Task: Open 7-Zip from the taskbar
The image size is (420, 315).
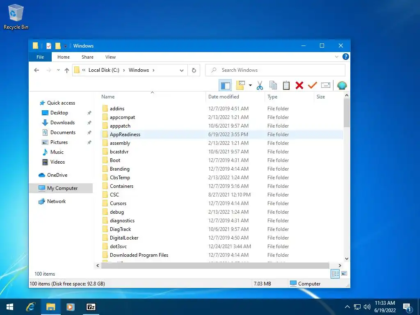Action: [x=91, y=307]
